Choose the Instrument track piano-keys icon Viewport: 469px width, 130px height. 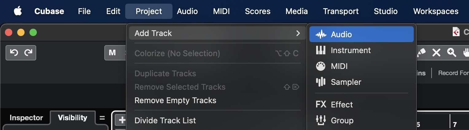(321, 50)
